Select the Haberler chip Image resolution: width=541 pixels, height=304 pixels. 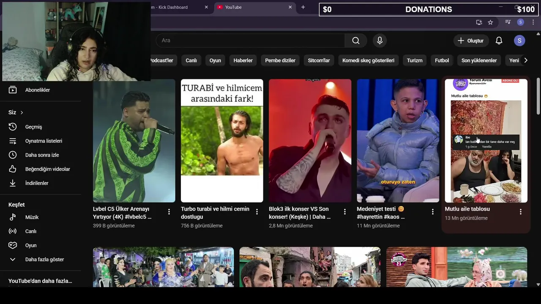click(243, 60)
